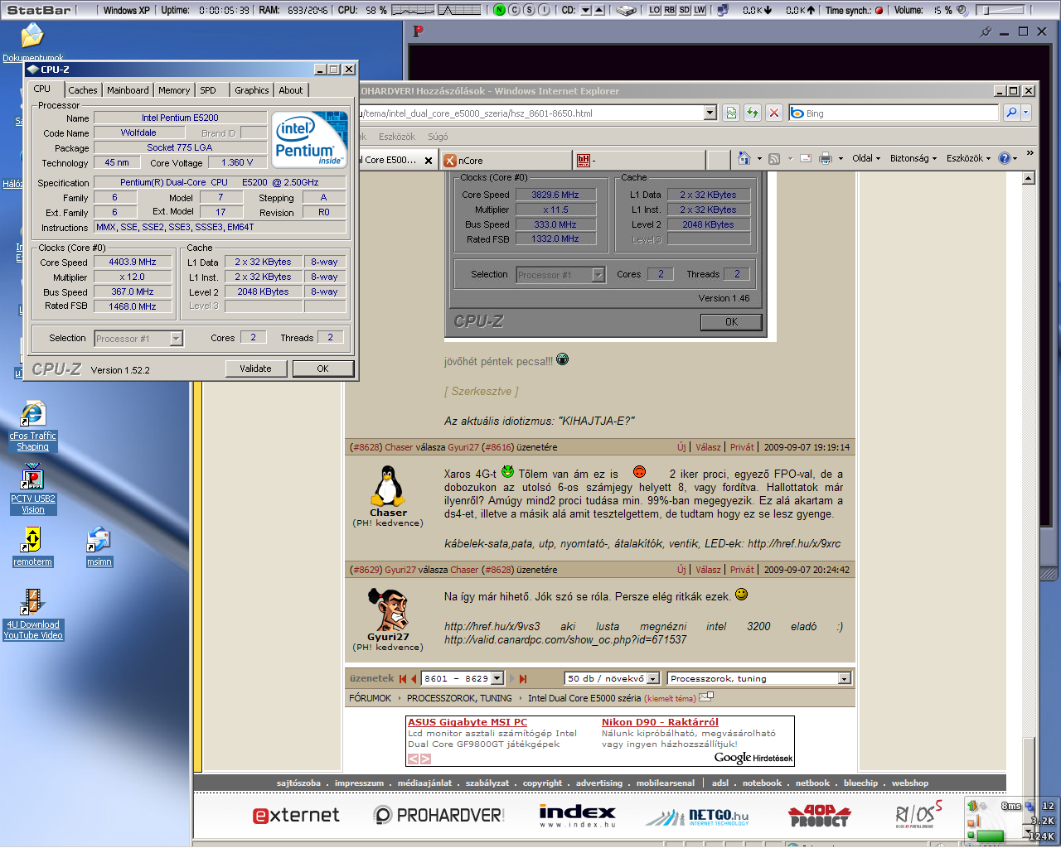Click the IE help question mark icon
Screen dimensions: 1061x848
point(1005,158)
